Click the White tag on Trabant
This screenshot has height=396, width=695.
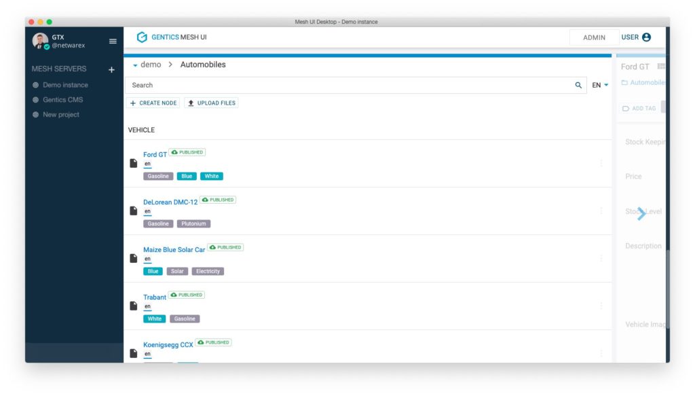pyautogui.click(x=154, y=319)
